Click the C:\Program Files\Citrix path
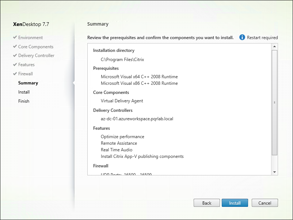Image resolution: width=293 pixels, height=220 pixels. tap(122, 60)
